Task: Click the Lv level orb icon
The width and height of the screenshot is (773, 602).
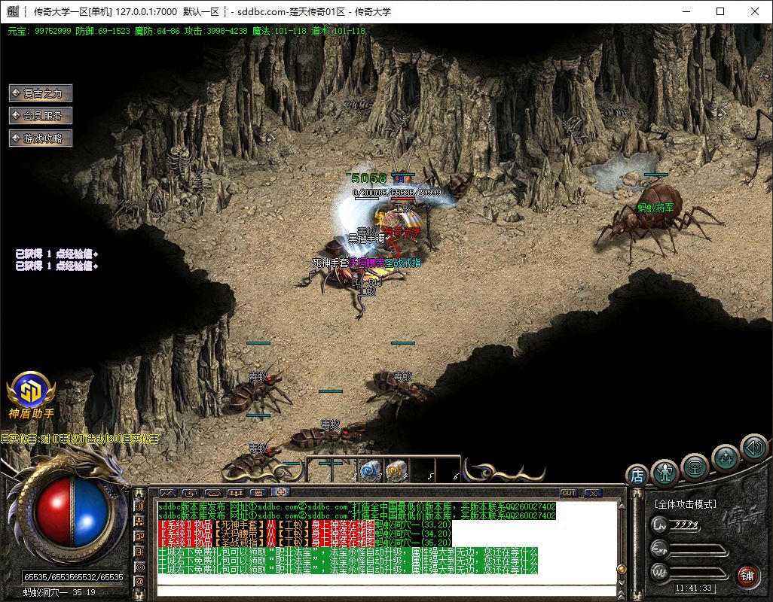Action: click(x=660, y=524)
